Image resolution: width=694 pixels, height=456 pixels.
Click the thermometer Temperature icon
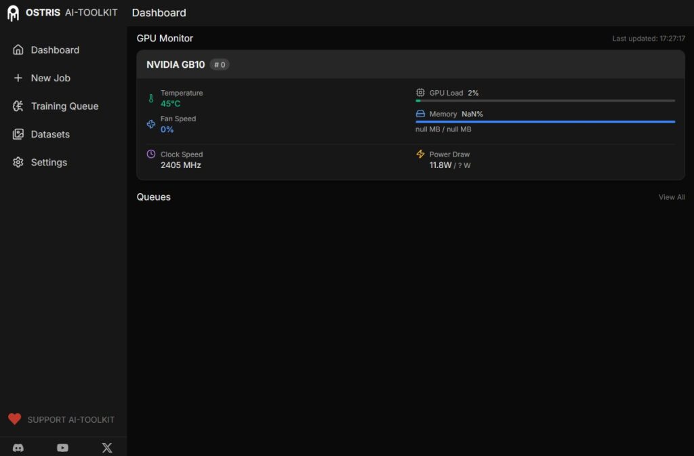151,98
